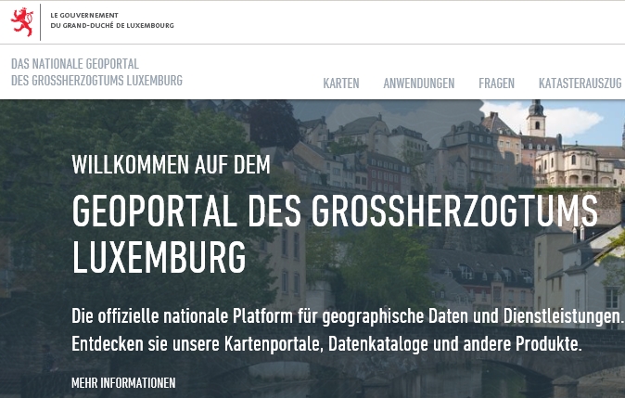Select Fragen in the navigation bar
Viewport: 625px width, 398px height.
click(496, 83)
